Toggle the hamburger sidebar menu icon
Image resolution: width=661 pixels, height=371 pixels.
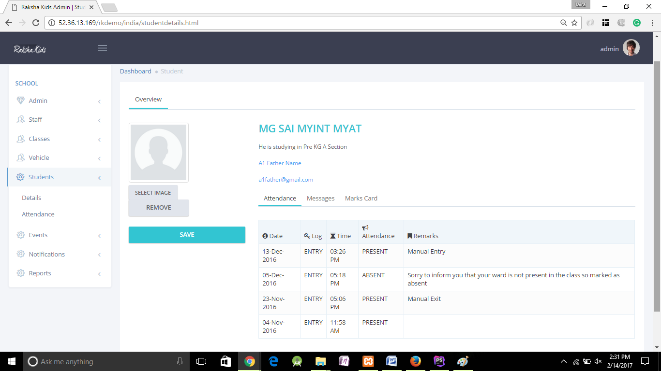pyautogui.click(x=102, y=48)
